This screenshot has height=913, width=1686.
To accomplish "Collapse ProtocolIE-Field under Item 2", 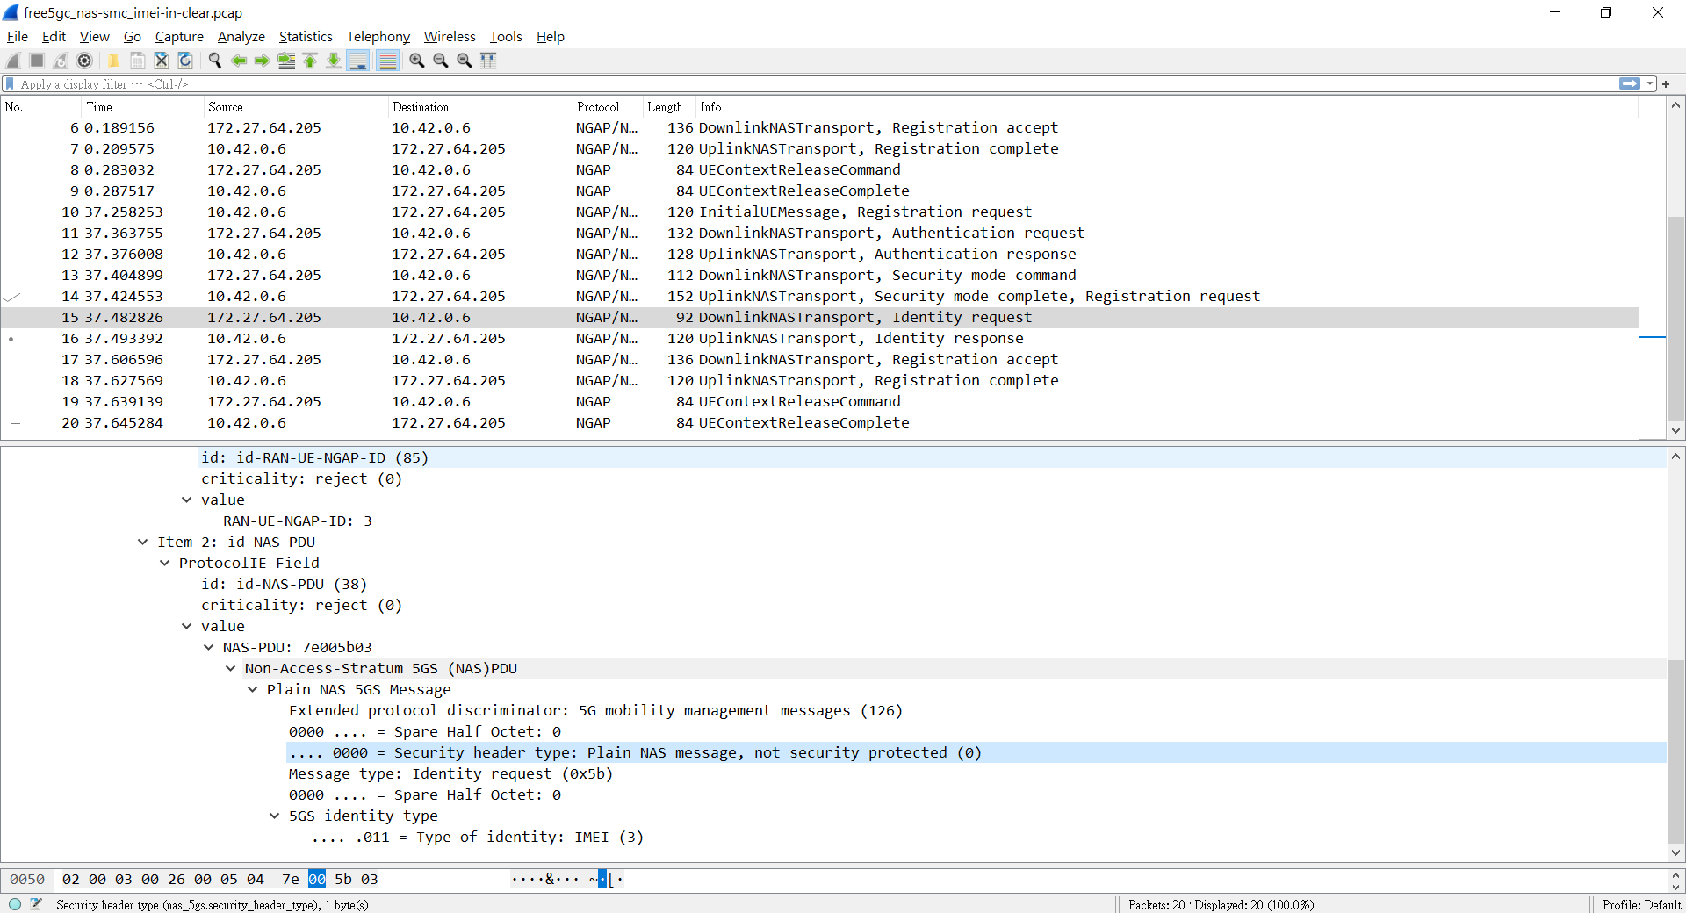I will click(164, 564).
